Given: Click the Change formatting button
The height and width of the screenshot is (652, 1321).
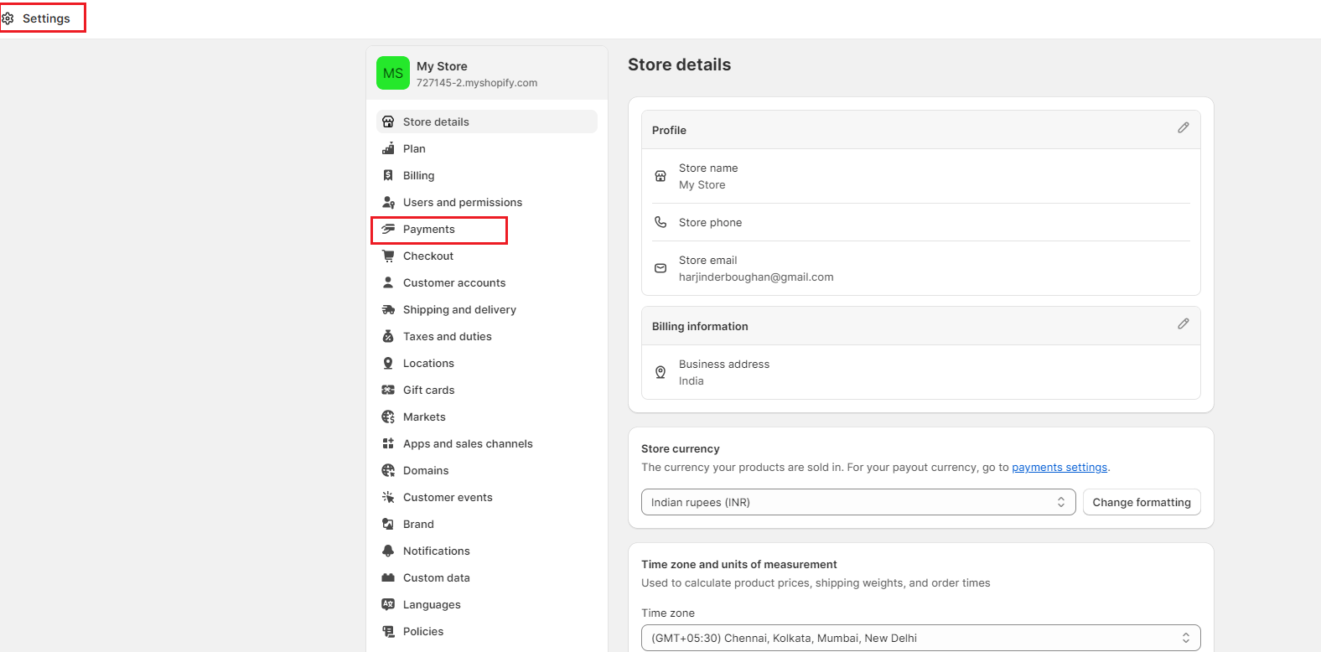Looking at the screenshot, I should pyautogui.click(x=1142, y=502).
